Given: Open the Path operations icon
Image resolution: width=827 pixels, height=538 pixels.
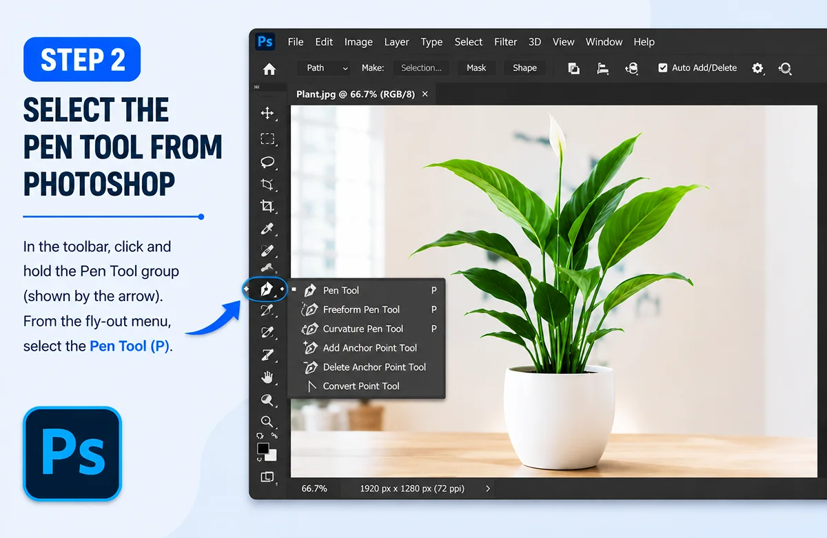Looking at the screenshot, I should click(x=573, y=68).
